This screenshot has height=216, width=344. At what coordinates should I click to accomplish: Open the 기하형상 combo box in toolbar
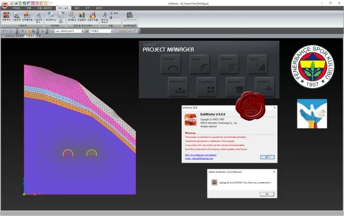tap(101, 31)
